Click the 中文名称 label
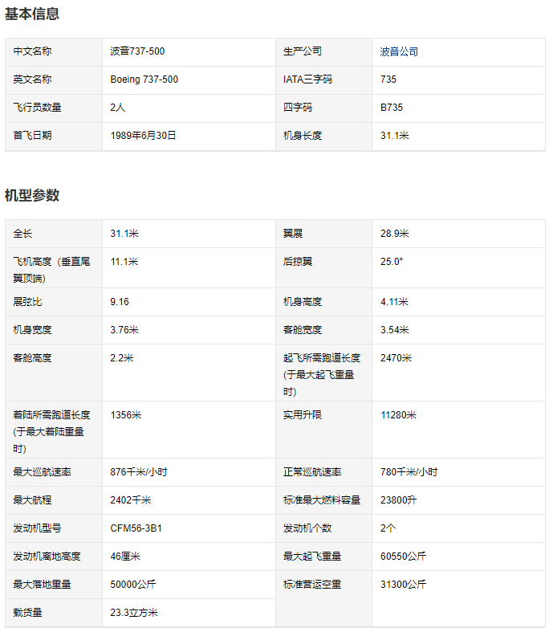The image size is (553, 632). (x=32, y=51)
